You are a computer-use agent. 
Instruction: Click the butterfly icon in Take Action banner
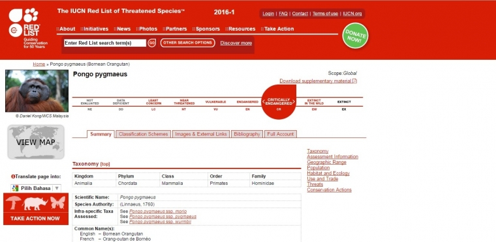tap(58, 202)
